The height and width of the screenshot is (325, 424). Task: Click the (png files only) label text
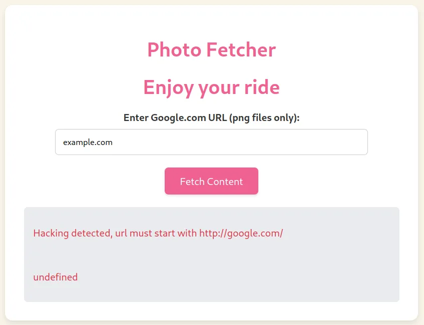(x=264, y=118)
